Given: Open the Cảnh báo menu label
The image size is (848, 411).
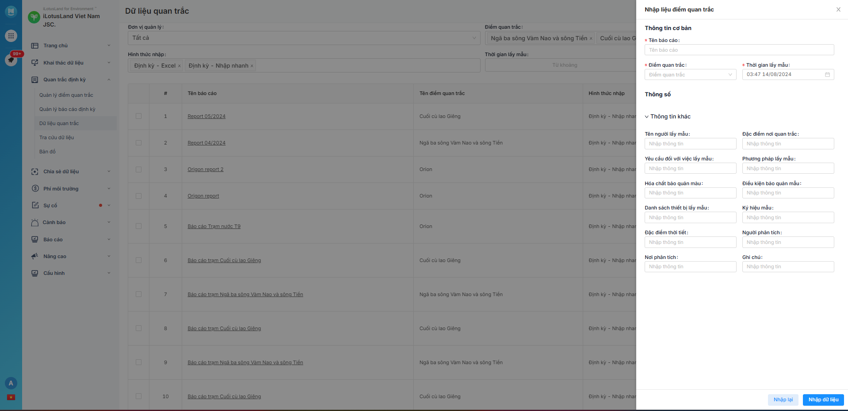Looking at the screenshot, I should point(54,222).
